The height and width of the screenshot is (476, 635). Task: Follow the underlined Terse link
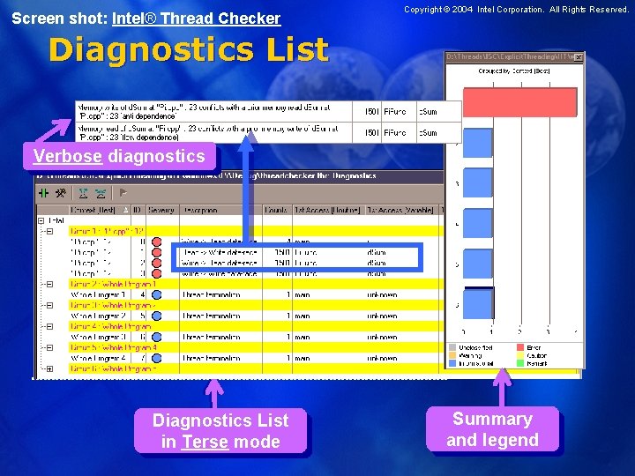[205, 442]
